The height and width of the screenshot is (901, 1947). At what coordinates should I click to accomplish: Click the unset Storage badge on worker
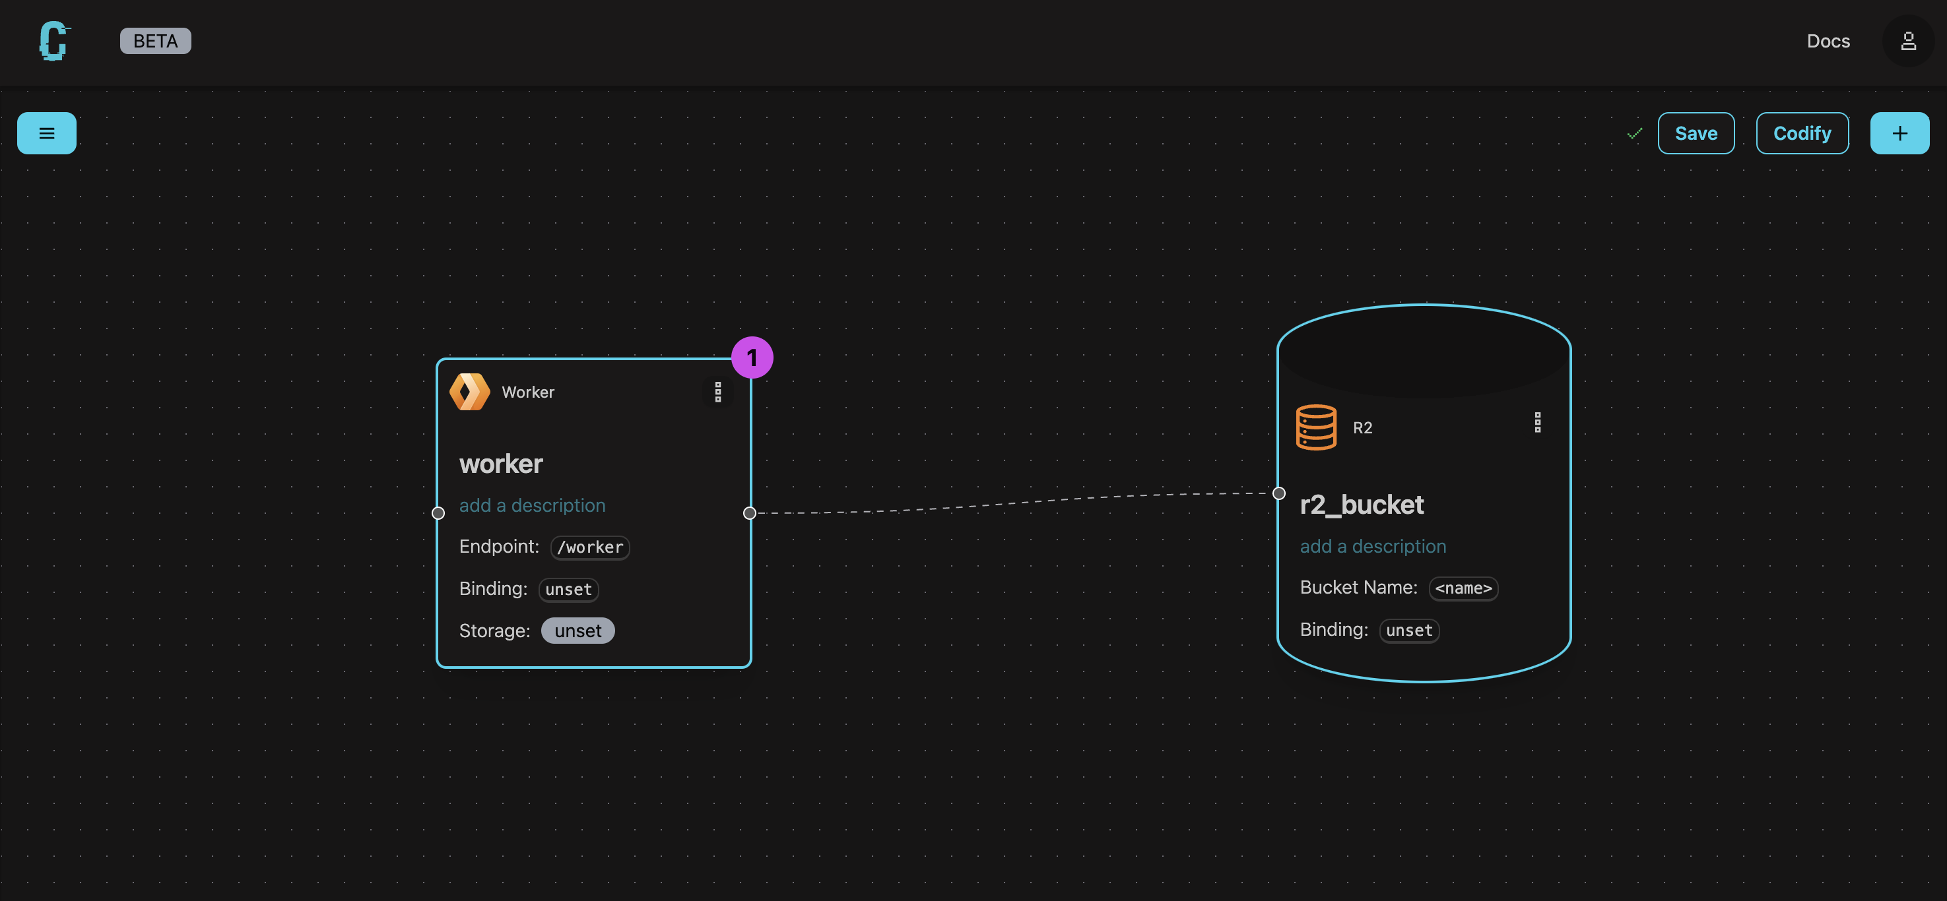577,630
